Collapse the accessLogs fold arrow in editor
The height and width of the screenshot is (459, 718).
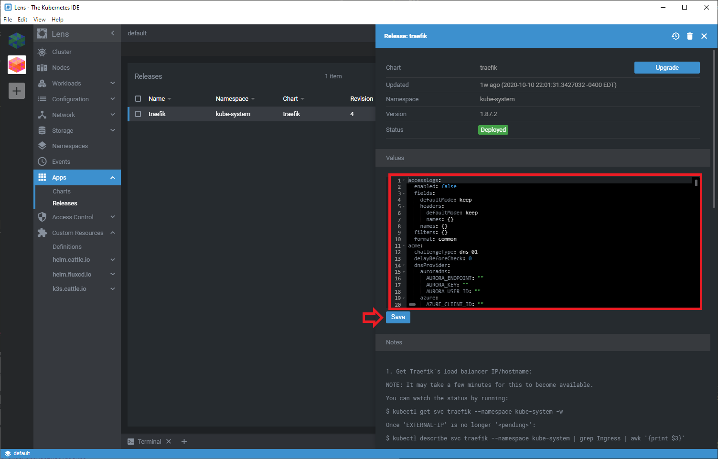pyautogui.click(x=404, y=181)
